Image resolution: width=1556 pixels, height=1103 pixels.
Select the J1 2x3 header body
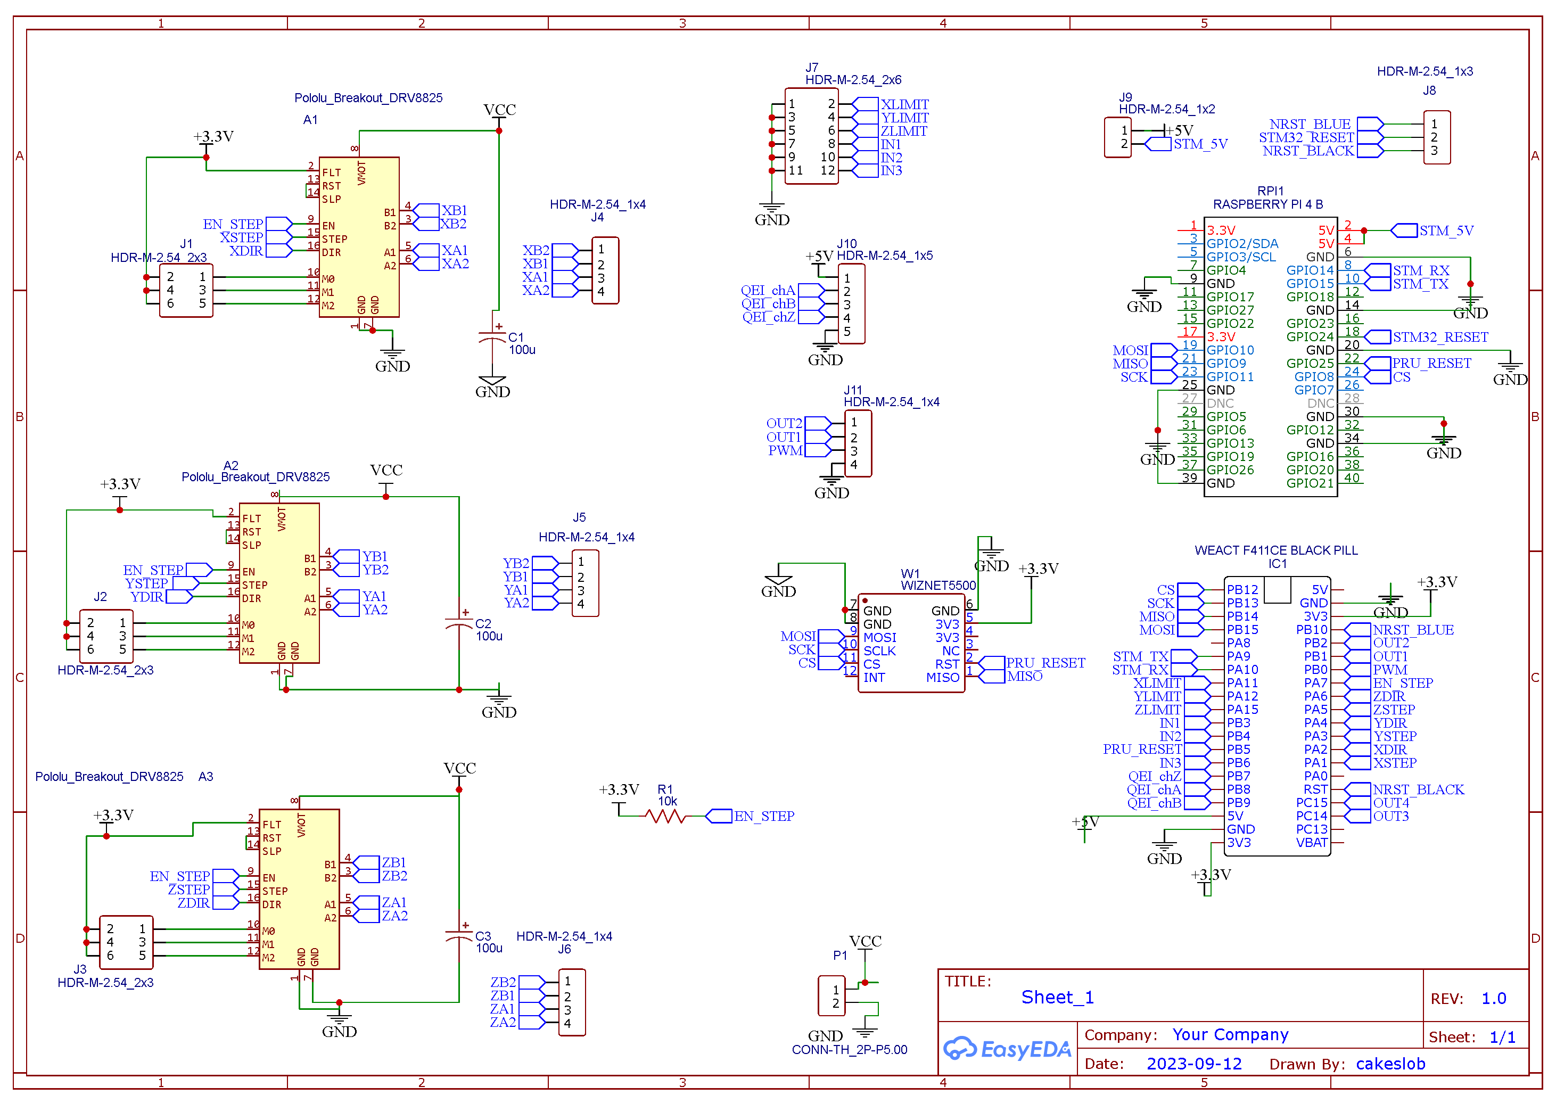pyautogui.click(x=186, y=291)
